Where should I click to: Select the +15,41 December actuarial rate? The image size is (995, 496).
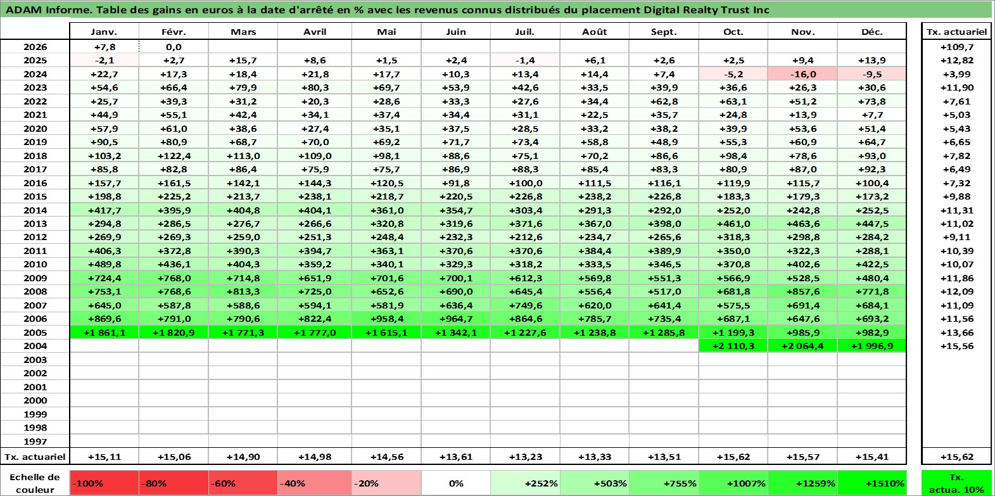[871, 457]
